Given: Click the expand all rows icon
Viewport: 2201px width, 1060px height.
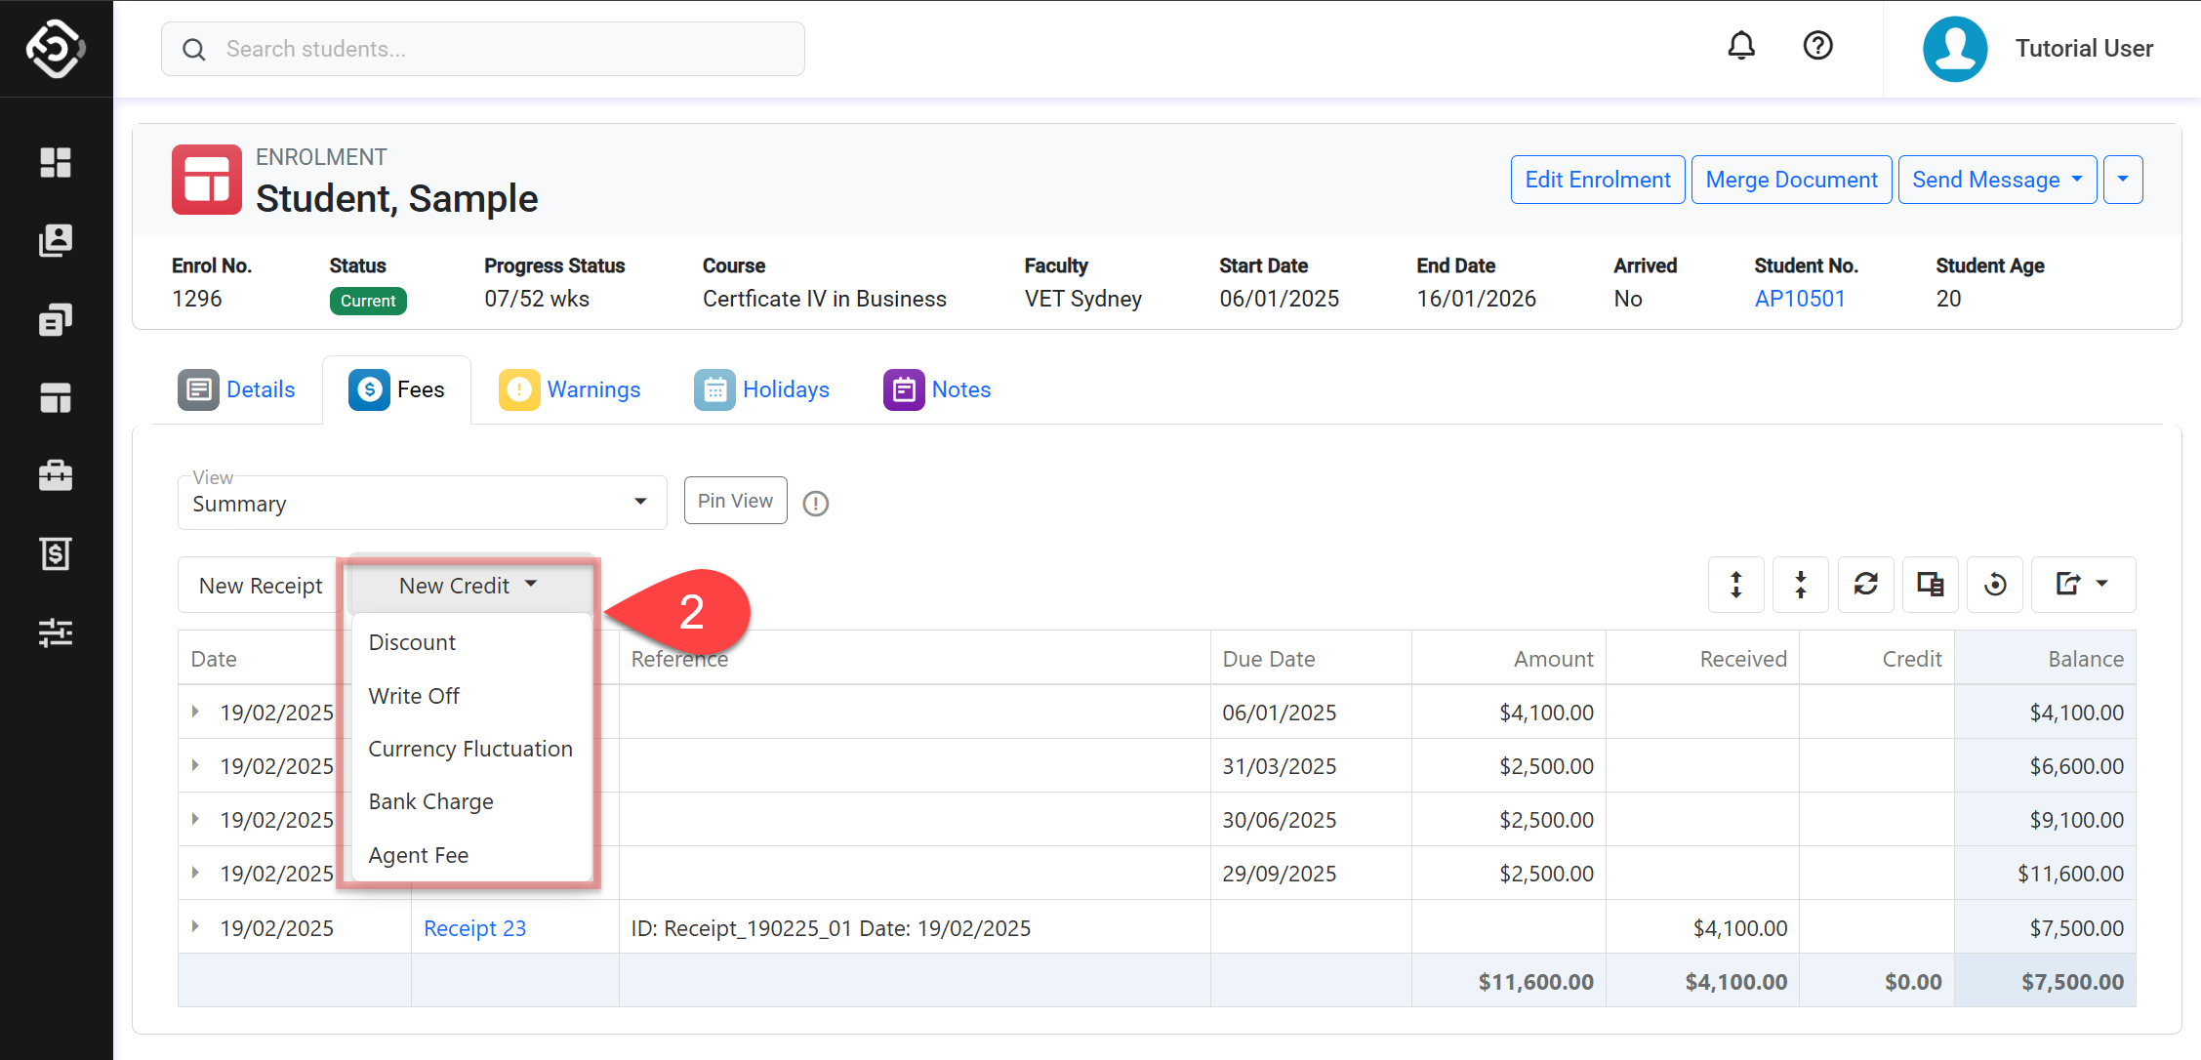Looking at the screenshot, I should click(x=1736, y=585).
